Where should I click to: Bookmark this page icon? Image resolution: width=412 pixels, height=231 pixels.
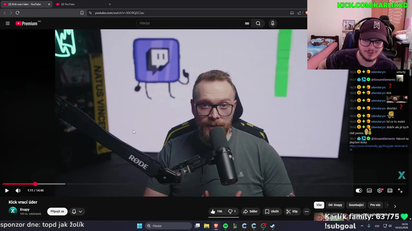(x=82, y=13)
